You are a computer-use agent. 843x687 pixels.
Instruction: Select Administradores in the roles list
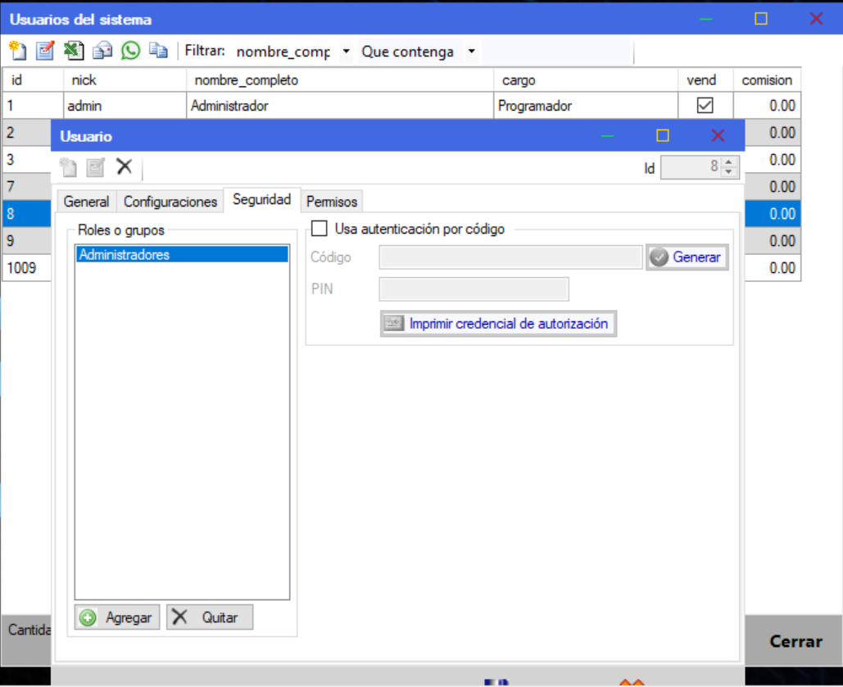(181, 255)
